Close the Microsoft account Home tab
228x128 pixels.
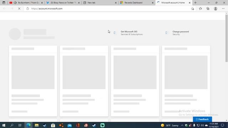click(x=190, y=3)
